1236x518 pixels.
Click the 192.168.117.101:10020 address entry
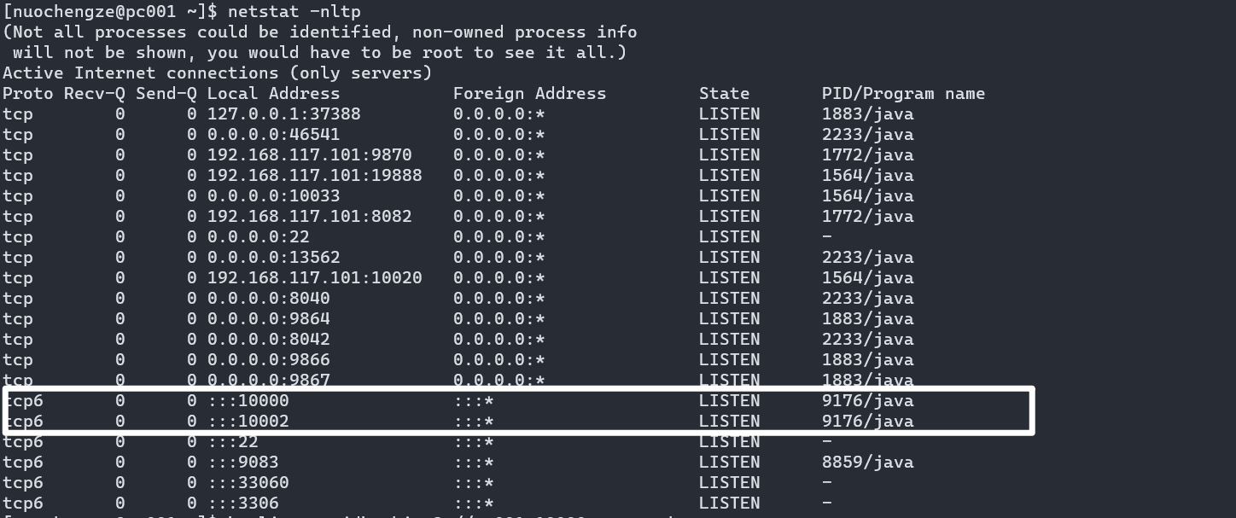click(314, 278)
